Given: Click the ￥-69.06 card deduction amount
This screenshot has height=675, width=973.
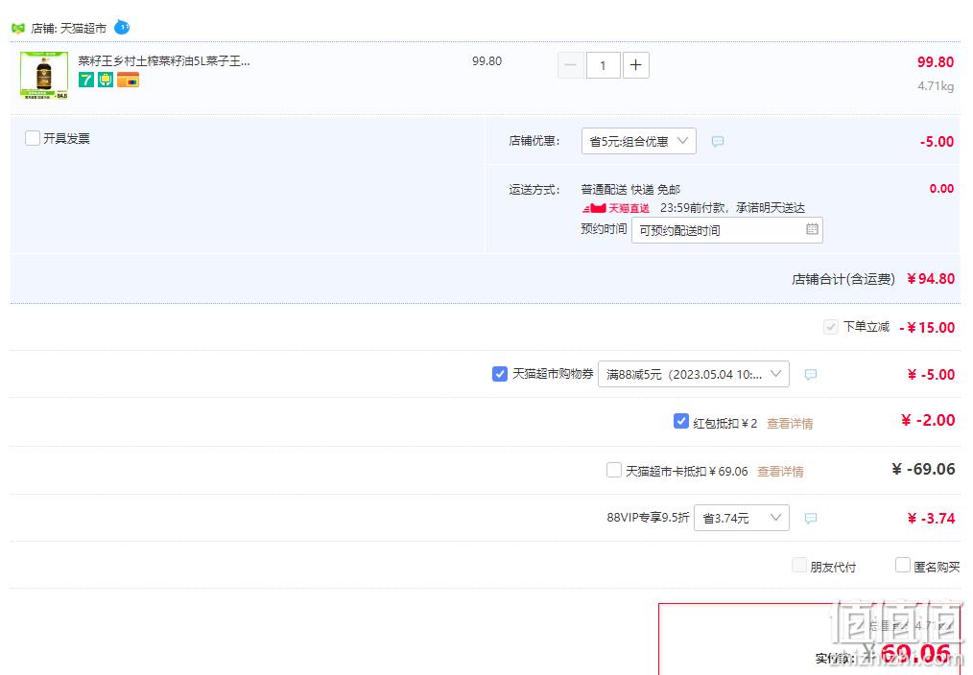Looking at the screenshot, I should (923, 469).
